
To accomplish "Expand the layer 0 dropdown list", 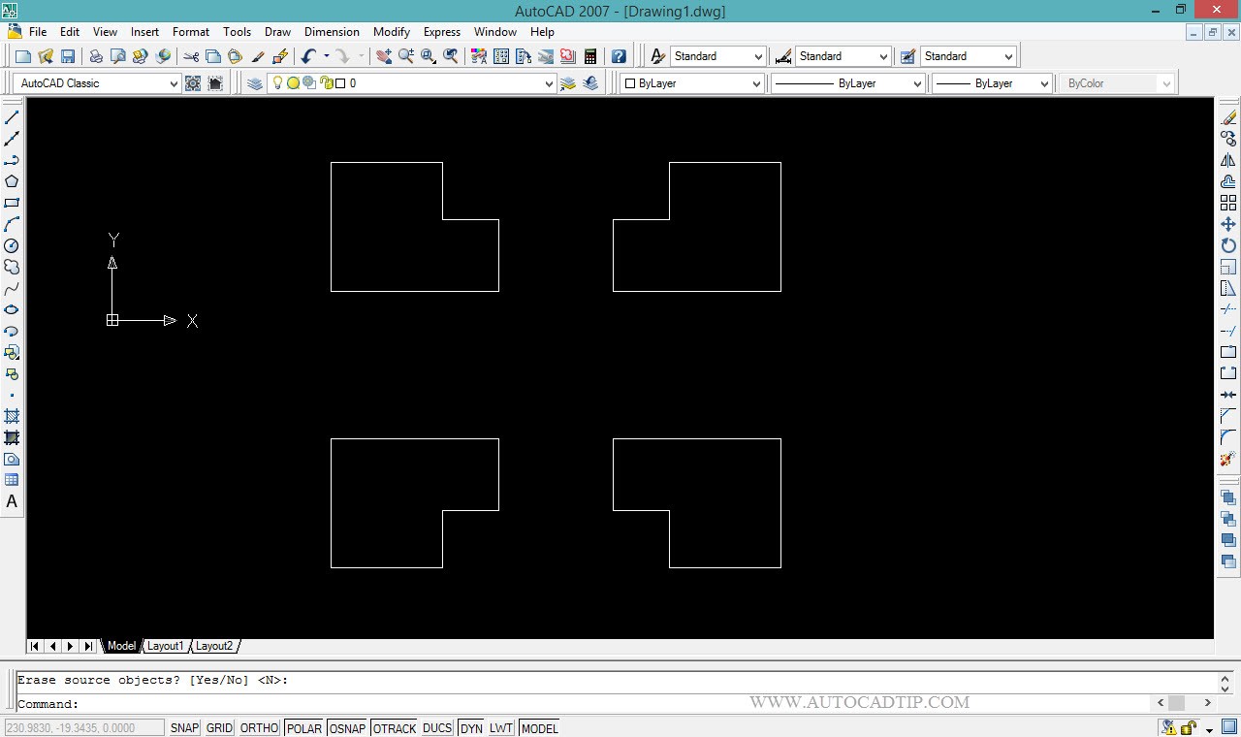I will (549, 83).
